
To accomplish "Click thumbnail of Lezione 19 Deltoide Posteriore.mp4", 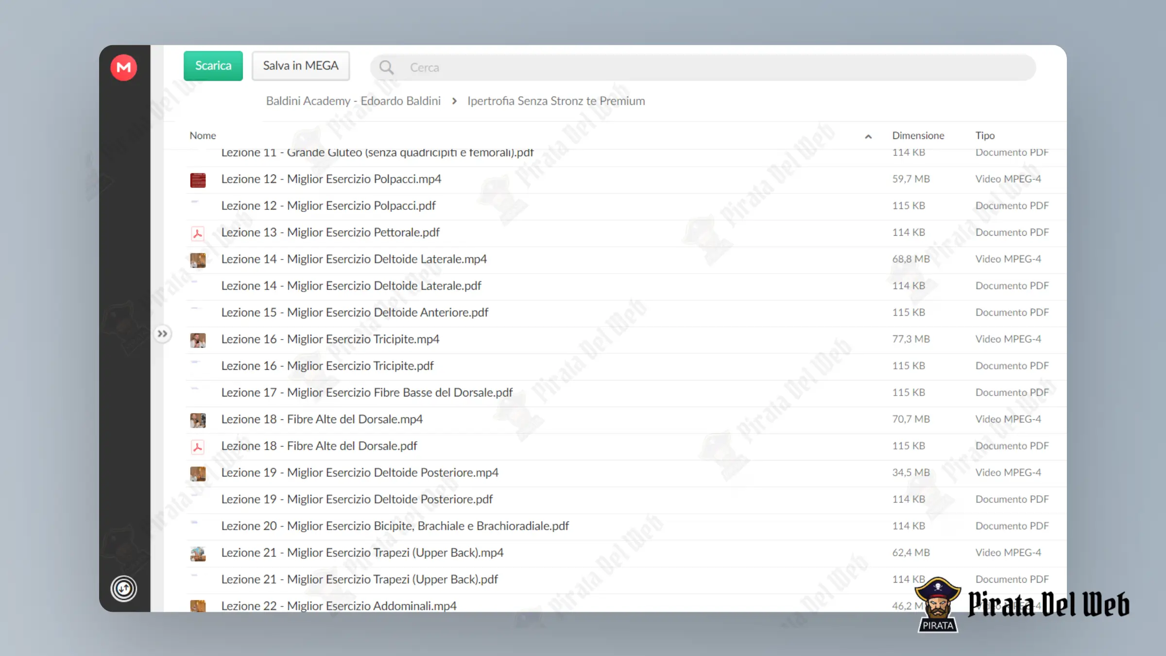I will [x=198, y=474].
